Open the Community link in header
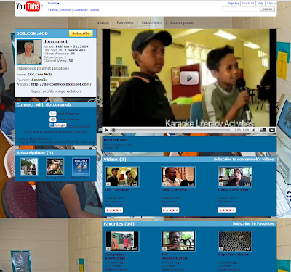291x272 pixels. (x=81, y=10)
